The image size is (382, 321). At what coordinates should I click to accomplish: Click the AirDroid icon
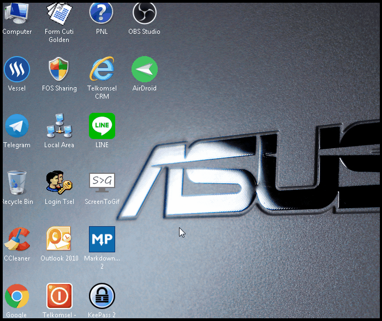coord(145,69)
